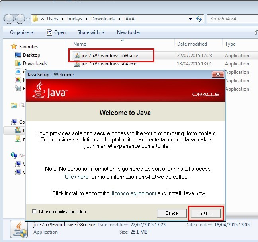Select Users in the address path

tap(53, 19)
